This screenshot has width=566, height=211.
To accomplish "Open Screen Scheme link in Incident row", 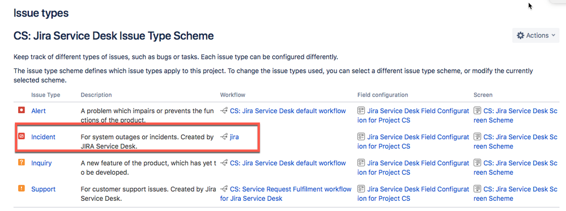I will click(516, 141).
